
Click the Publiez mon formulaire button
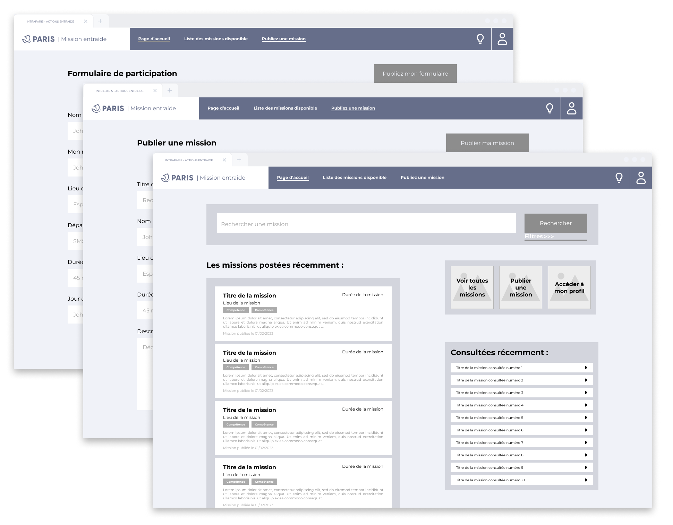(415, 74)
